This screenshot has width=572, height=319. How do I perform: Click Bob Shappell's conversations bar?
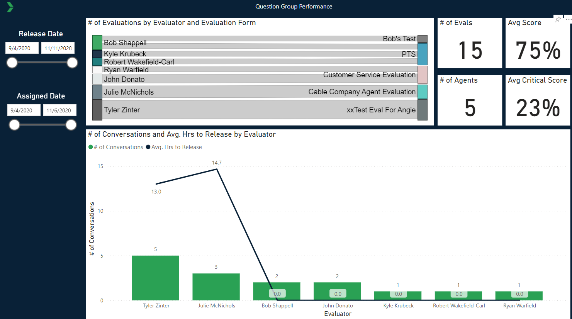tap(277, 291)
